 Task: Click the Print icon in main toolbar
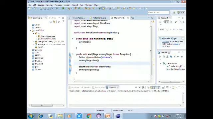click(48, 8)
